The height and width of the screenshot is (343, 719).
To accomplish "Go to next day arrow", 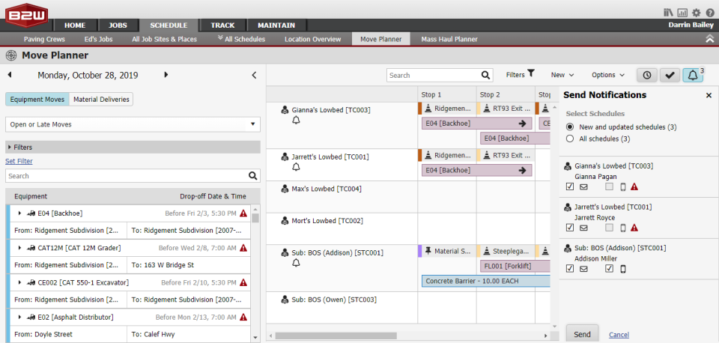I will pos(166,75).
